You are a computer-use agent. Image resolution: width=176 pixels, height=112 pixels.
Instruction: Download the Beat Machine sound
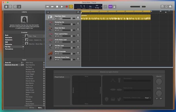44,65
